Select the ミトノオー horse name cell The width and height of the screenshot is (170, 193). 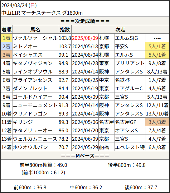tap(35, 46)
